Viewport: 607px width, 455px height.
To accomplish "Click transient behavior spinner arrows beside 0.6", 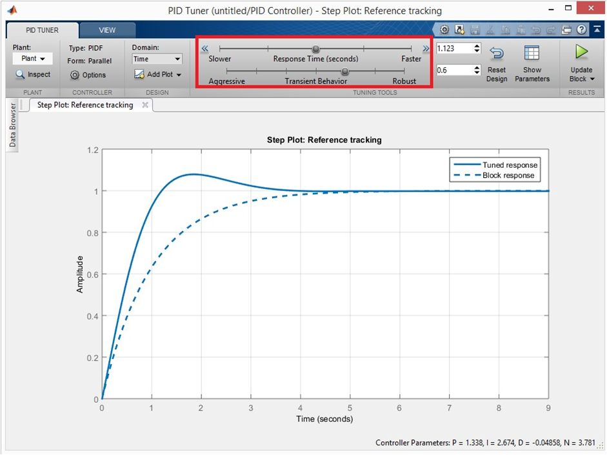I will pyautogui.click(x=477, y=70).
